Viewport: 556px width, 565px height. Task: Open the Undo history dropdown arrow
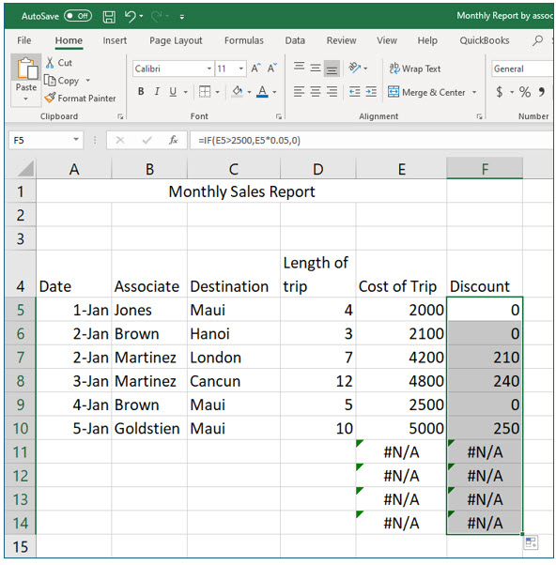pos(141,16)
